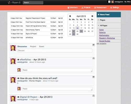
Task: Select April 16 in the calendar
Action: pyautogui.click(x=77, y=28)
